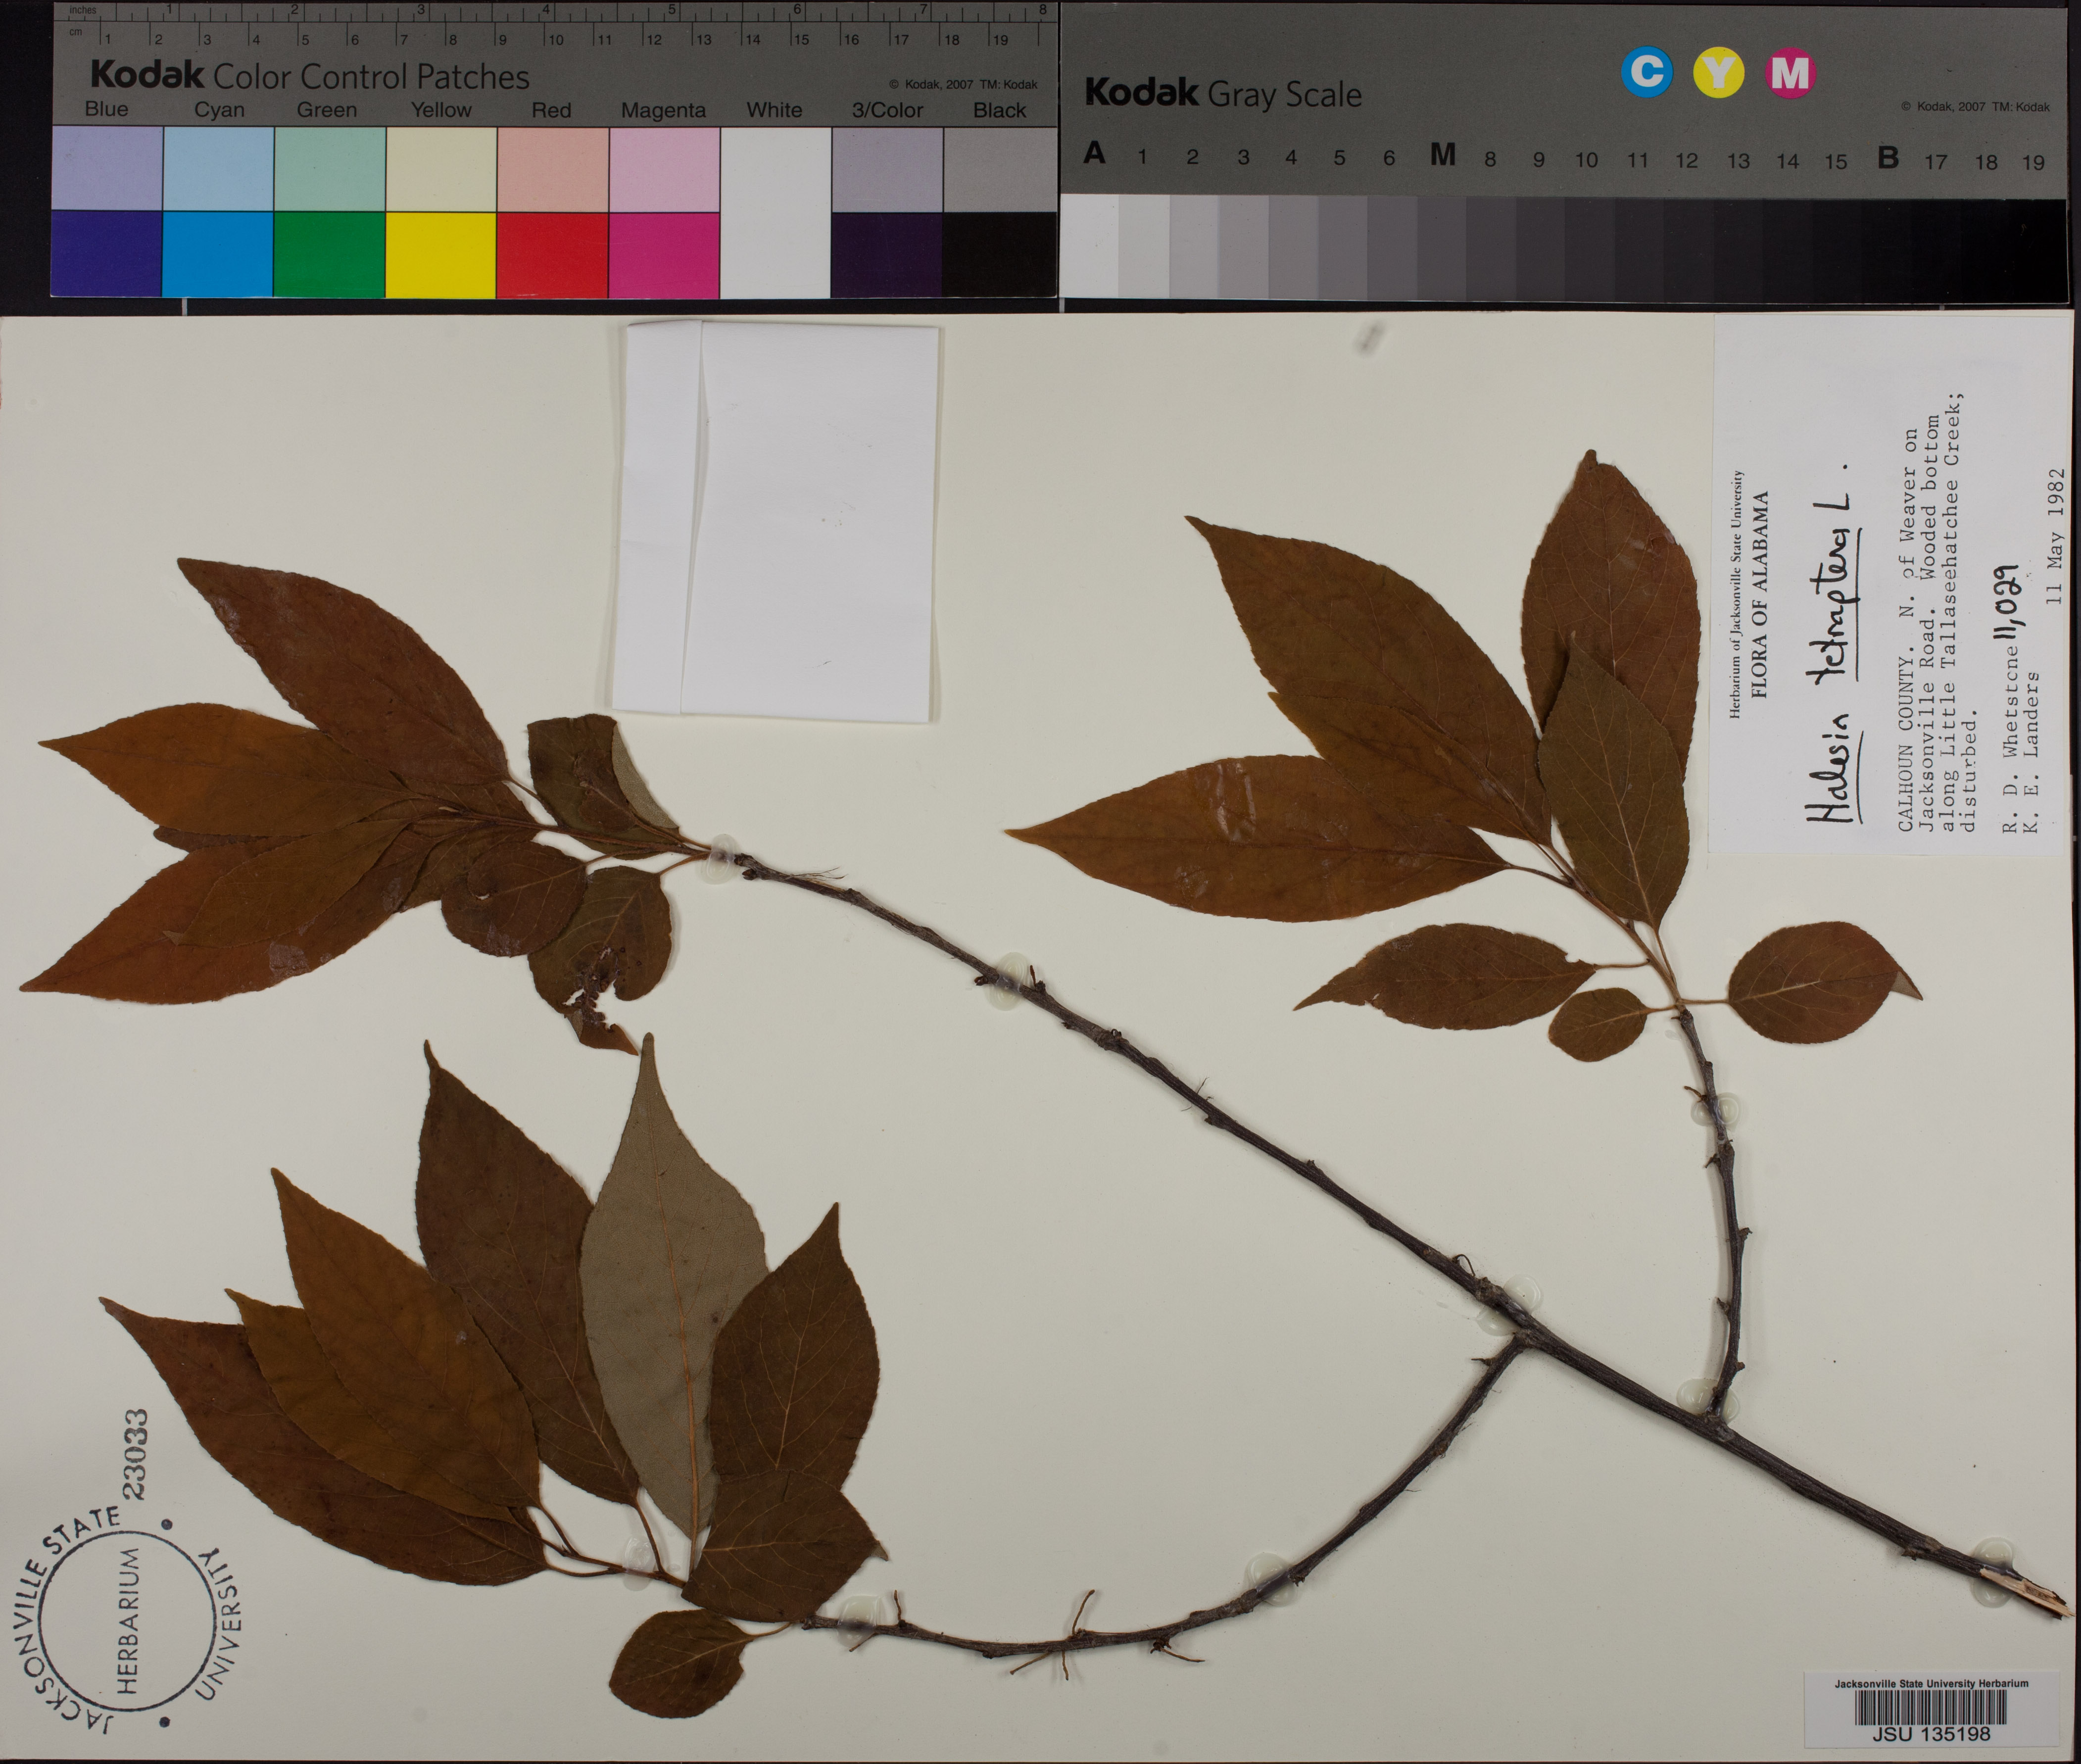The width and height of the screenshot is (2081, 1764).
Task: Click 'Jacksonville State University Herbarium' barcode header
Action: tap(1931, 1684)
